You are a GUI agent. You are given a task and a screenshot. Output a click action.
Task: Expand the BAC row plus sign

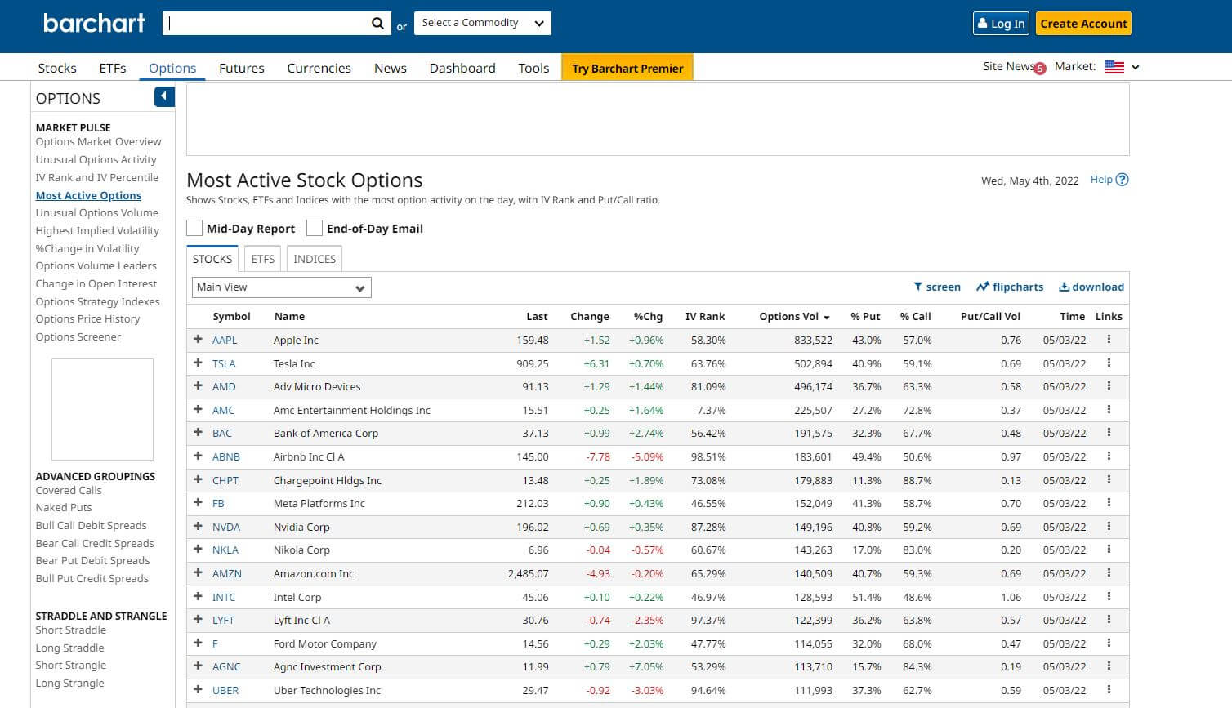[x=198, y=432]
